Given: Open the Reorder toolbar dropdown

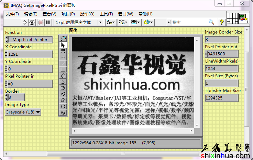Looking at the screenshot, I should (148, 22).
